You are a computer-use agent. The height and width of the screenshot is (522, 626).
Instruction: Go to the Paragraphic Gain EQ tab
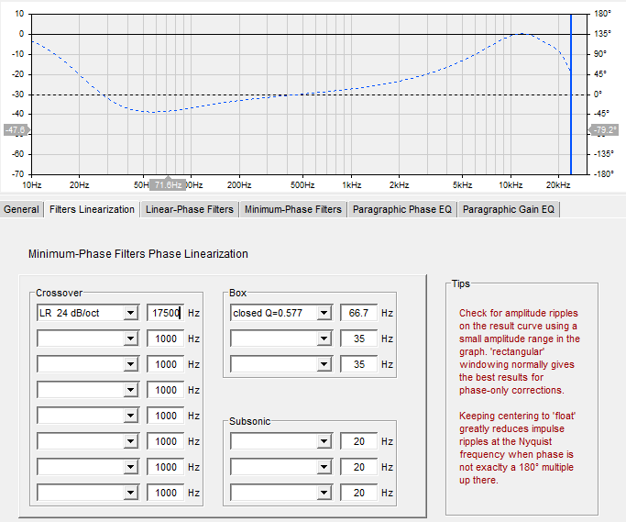(x=509, y=209)
